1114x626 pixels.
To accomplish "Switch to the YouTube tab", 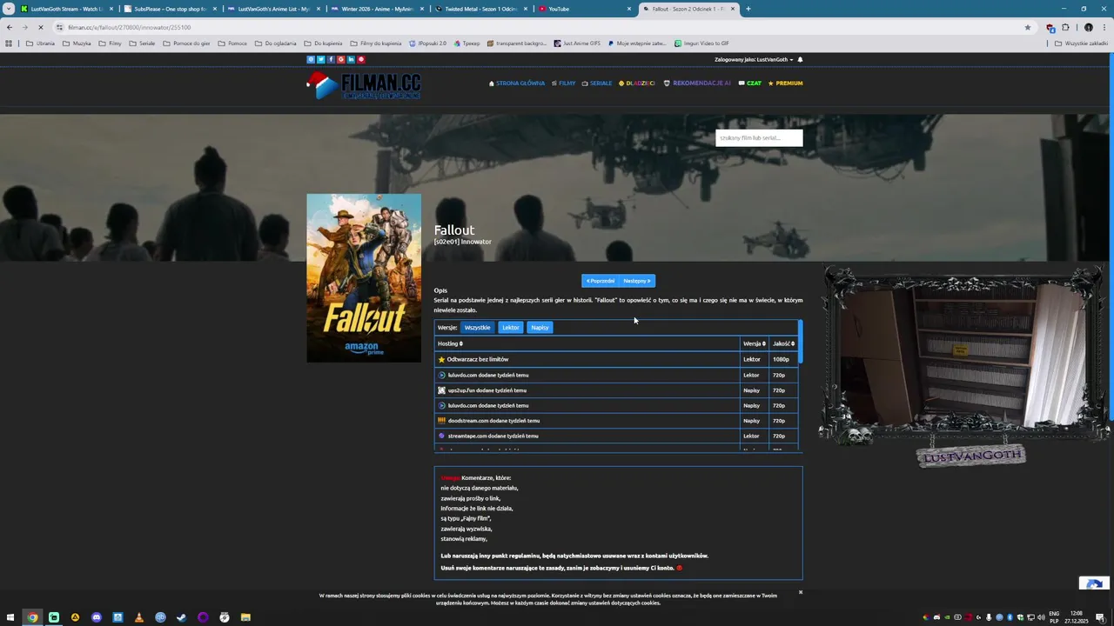I will coord(585,9).
